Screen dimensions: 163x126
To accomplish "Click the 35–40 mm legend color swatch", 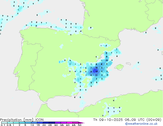I will [64, 123].
